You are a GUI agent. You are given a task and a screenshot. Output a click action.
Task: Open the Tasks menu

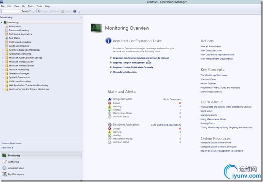tap(31, 6)
